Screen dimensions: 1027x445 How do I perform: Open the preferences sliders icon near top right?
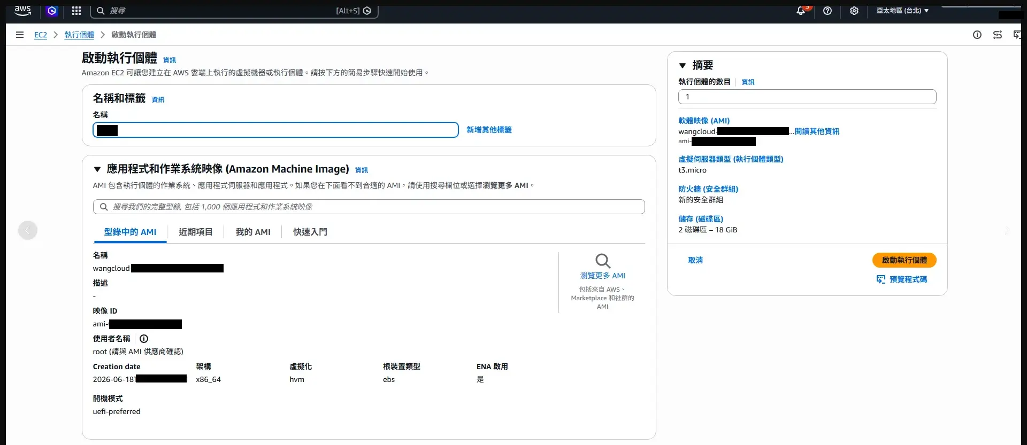coord(998,35)
